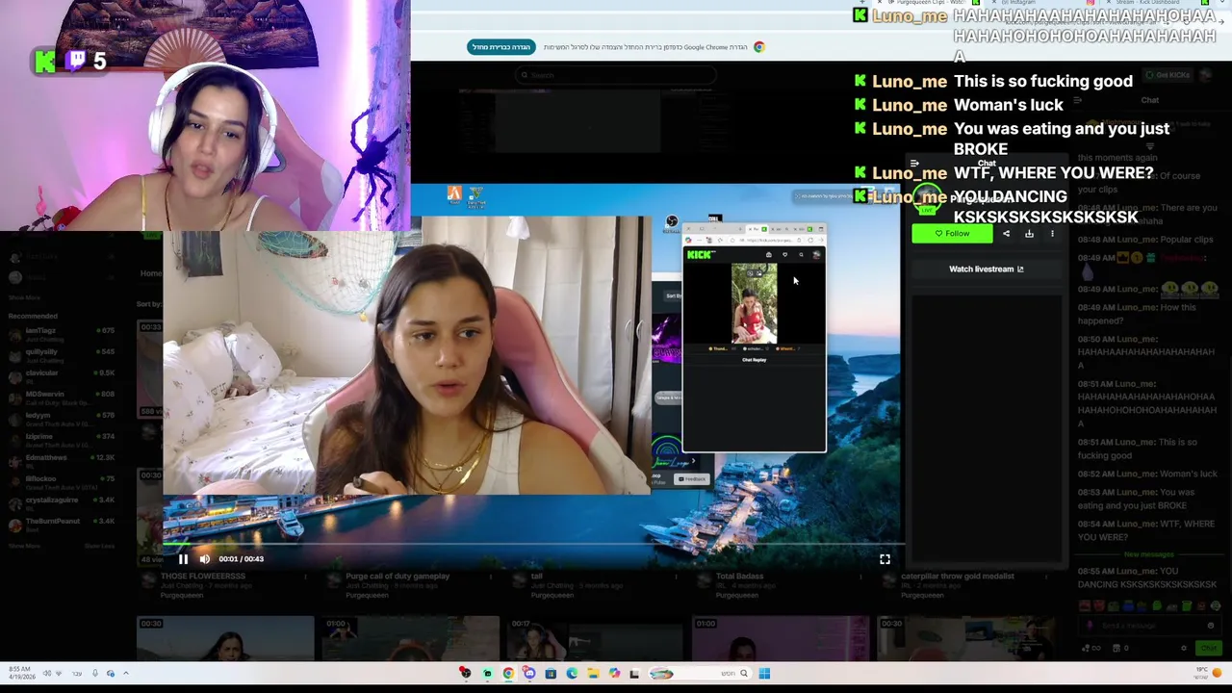This screenshot has height=693, width=1232.
Task: Click the Get KICKs button
Action: click(x=1168, y=75)
